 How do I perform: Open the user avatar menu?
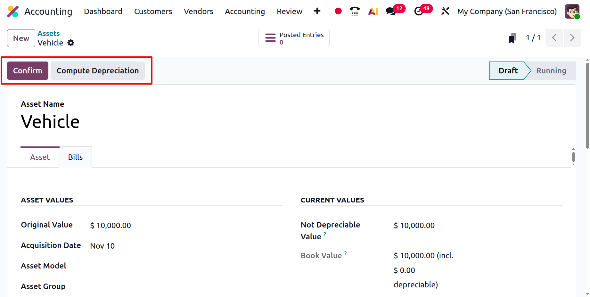572,12
